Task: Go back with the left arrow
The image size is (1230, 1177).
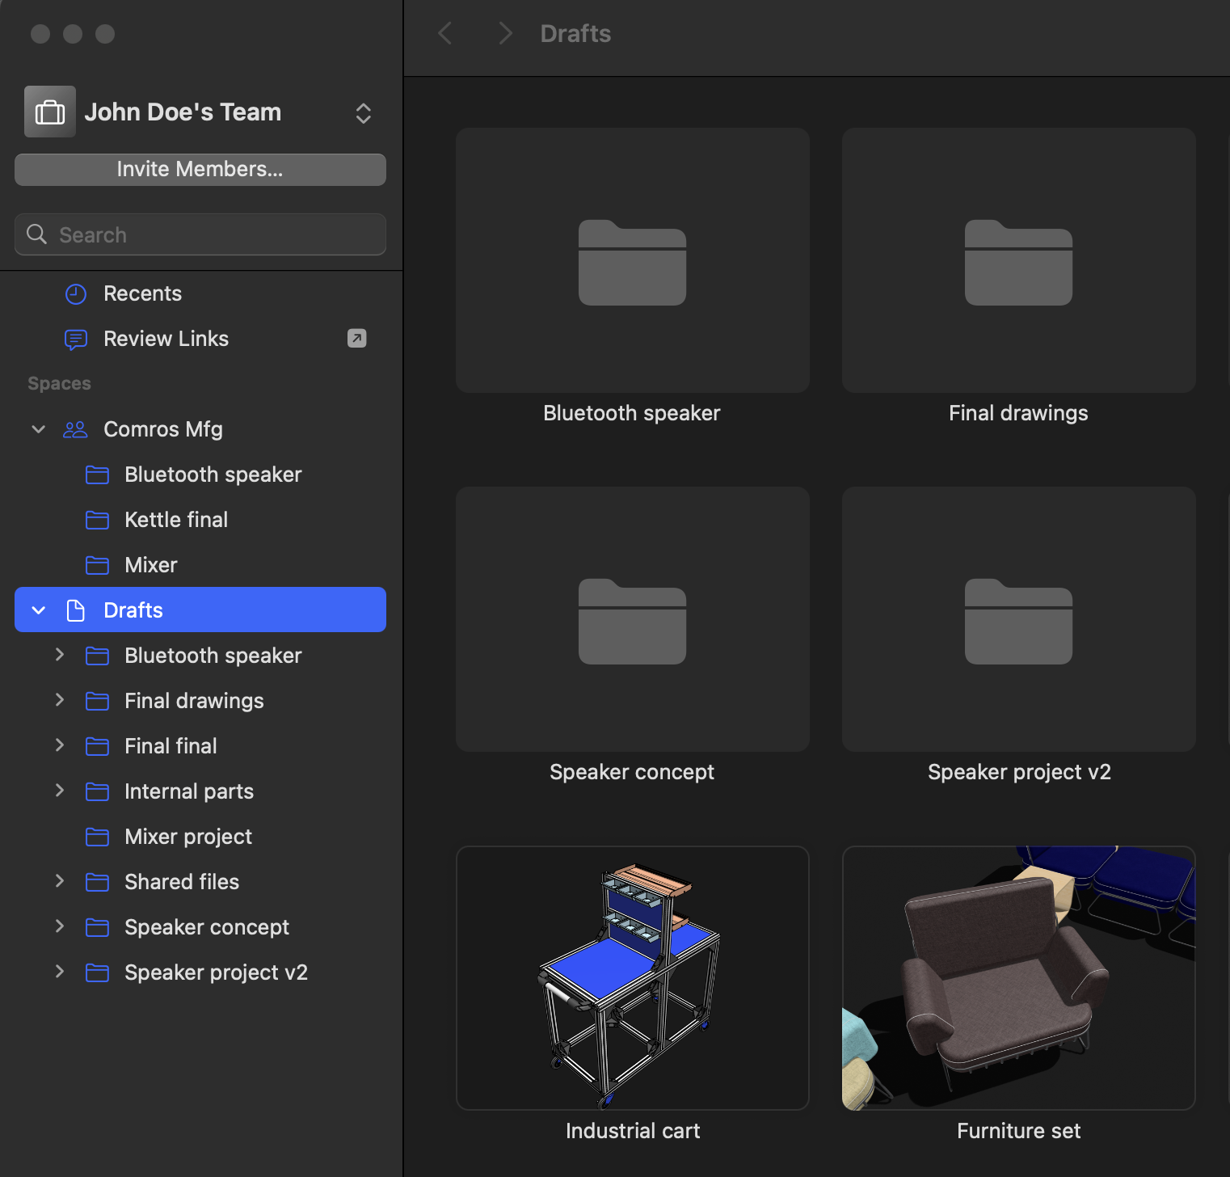Action: coord(445,33)
